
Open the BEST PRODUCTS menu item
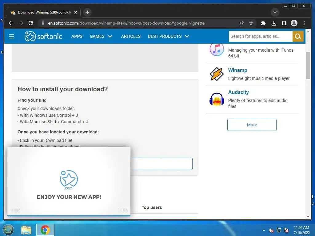click(165, 36)
